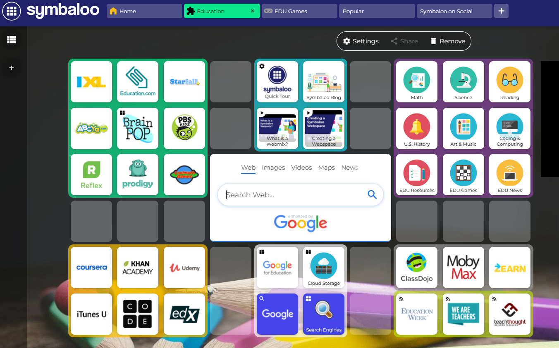Open the U.S. History tile

click(x=417, y=128)
